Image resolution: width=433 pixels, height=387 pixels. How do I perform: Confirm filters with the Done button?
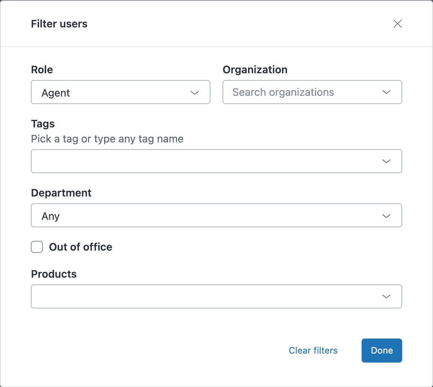[382, 350]
